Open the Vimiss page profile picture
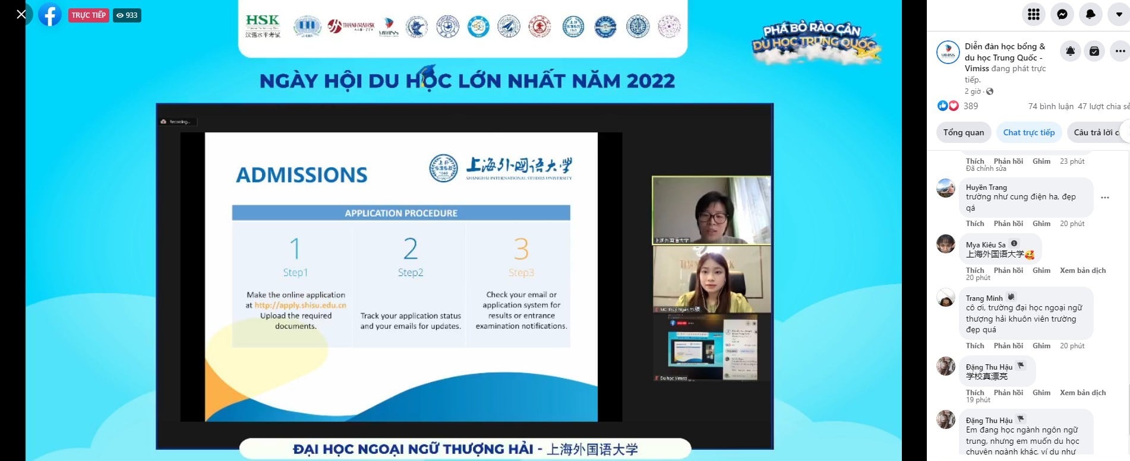This screenshot has height=461, width=1130. (x=948, y=52)
